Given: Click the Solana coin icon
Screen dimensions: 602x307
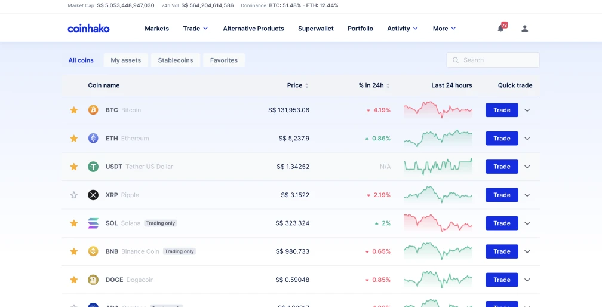Looking at the screenshot, I should pyautogui.click(x=93, y=223).
